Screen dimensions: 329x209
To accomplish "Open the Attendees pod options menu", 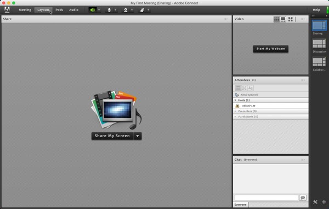I will (x=303, y=80).
